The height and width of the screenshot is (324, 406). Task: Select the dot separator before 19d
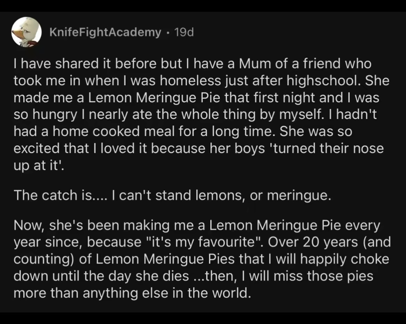[x=168, y=33]
